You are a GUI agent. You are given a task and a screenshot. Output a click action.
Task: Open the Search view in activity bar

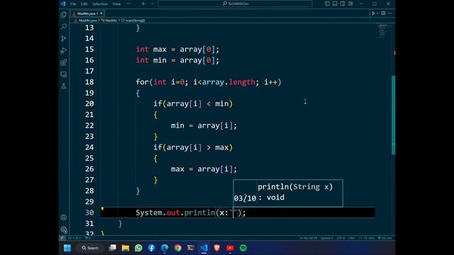pos(64,27)
